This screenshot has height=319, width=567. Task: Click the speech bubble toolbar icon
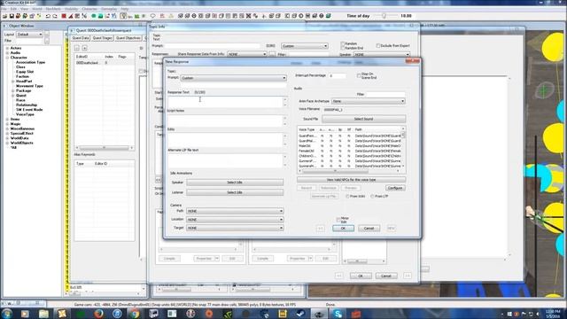point(153,16)
